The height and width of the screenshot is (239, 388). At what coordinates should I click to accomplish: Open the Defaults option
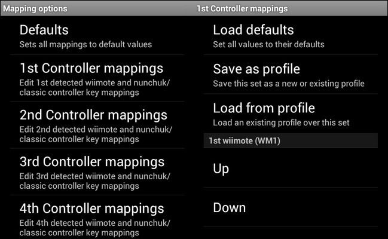44,29
